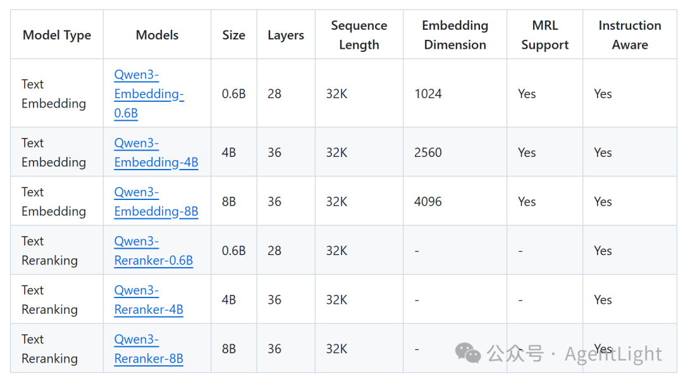The image size is (683, 381).
Task: Select the Qwen3-Reranker-4B link
Action: [149, 299]
